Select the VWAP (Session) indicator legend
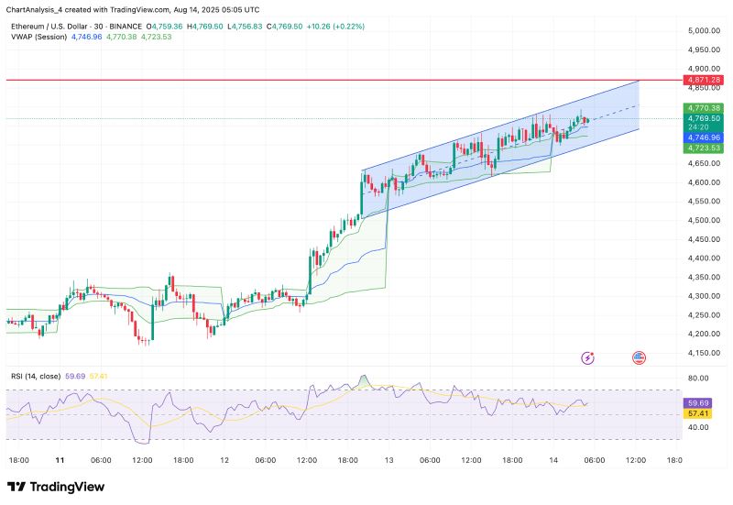The image size is (733, 505). click(x=40, y=37)
